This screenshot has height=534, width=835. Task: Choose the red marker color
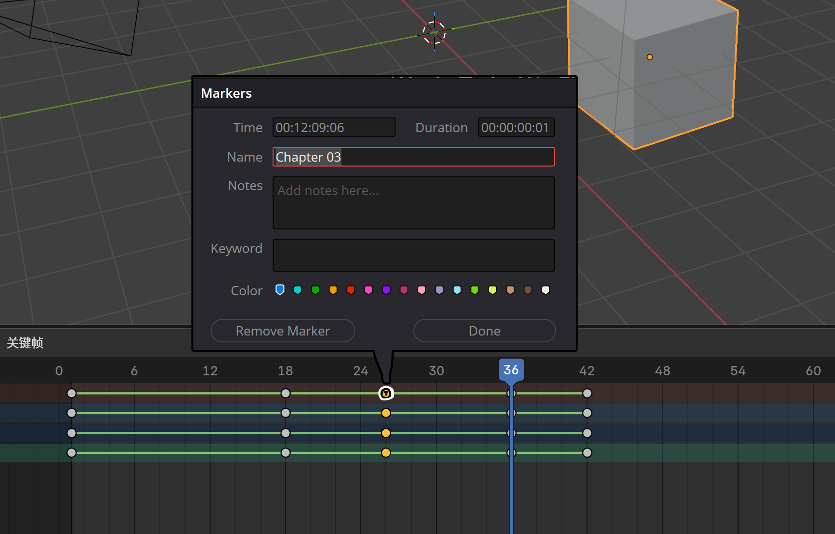coord(351,290)
